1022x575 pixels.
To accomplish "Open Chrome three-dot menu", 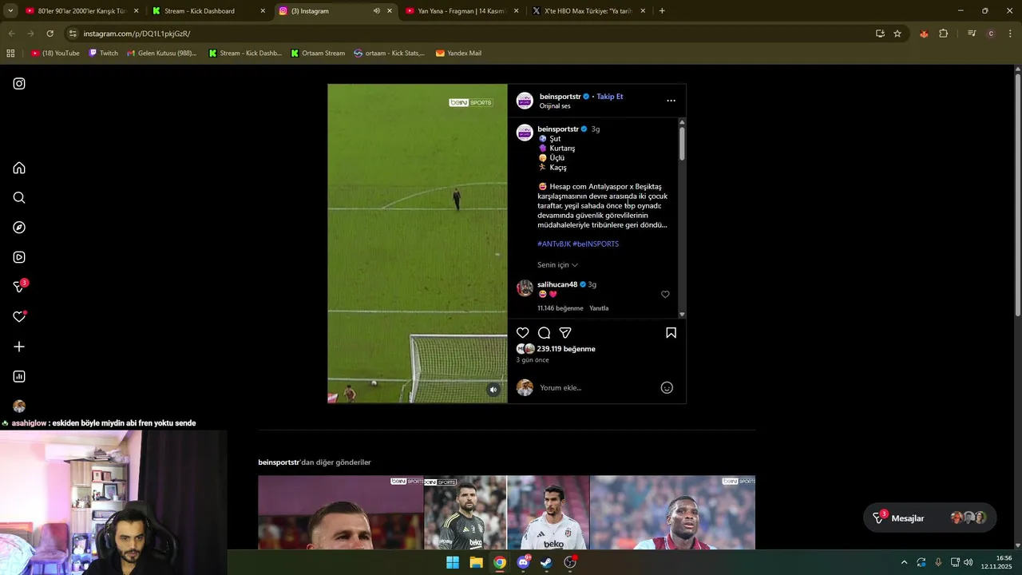I will (1010, 34).
